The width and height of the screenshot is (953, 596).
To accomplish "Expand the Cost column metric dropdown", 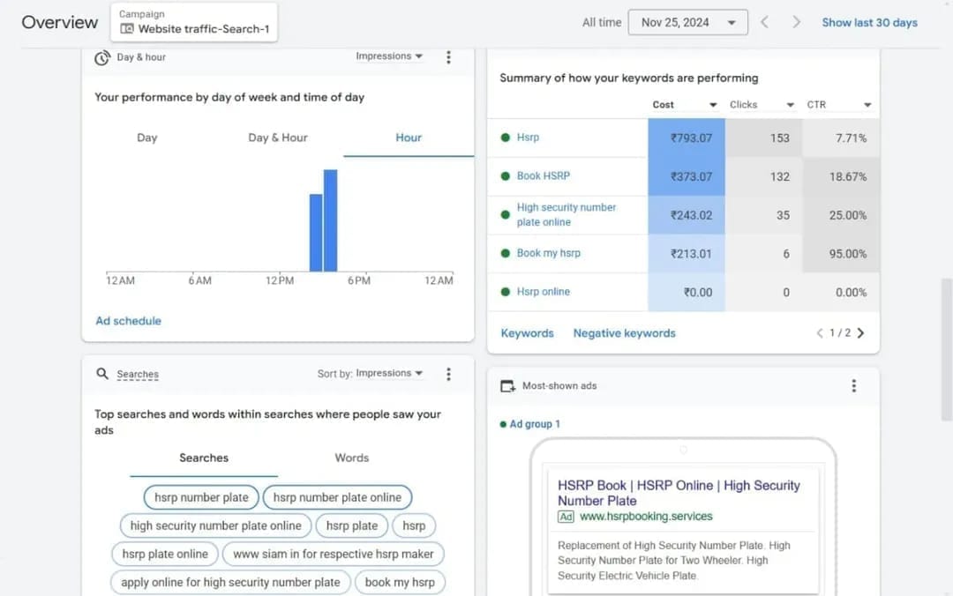I will click(713, 105).
